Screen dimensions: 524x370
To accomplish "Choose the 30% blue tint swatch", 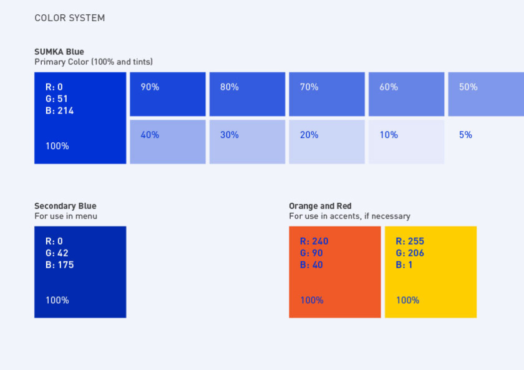I will point(247,142).
